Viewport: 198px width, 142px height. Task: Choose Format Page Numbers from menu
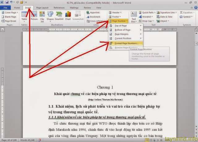coord(125,43)
